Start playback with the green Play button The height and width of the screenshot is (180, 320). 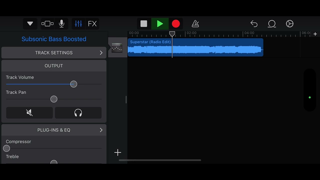(160, 24)
